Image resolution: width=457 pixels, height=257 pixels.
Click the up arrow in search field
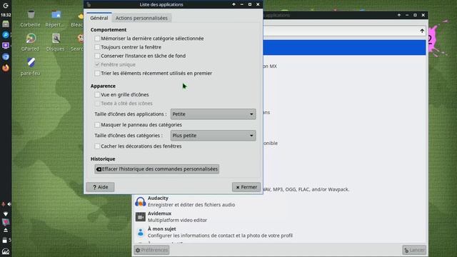tap(422, 31)
